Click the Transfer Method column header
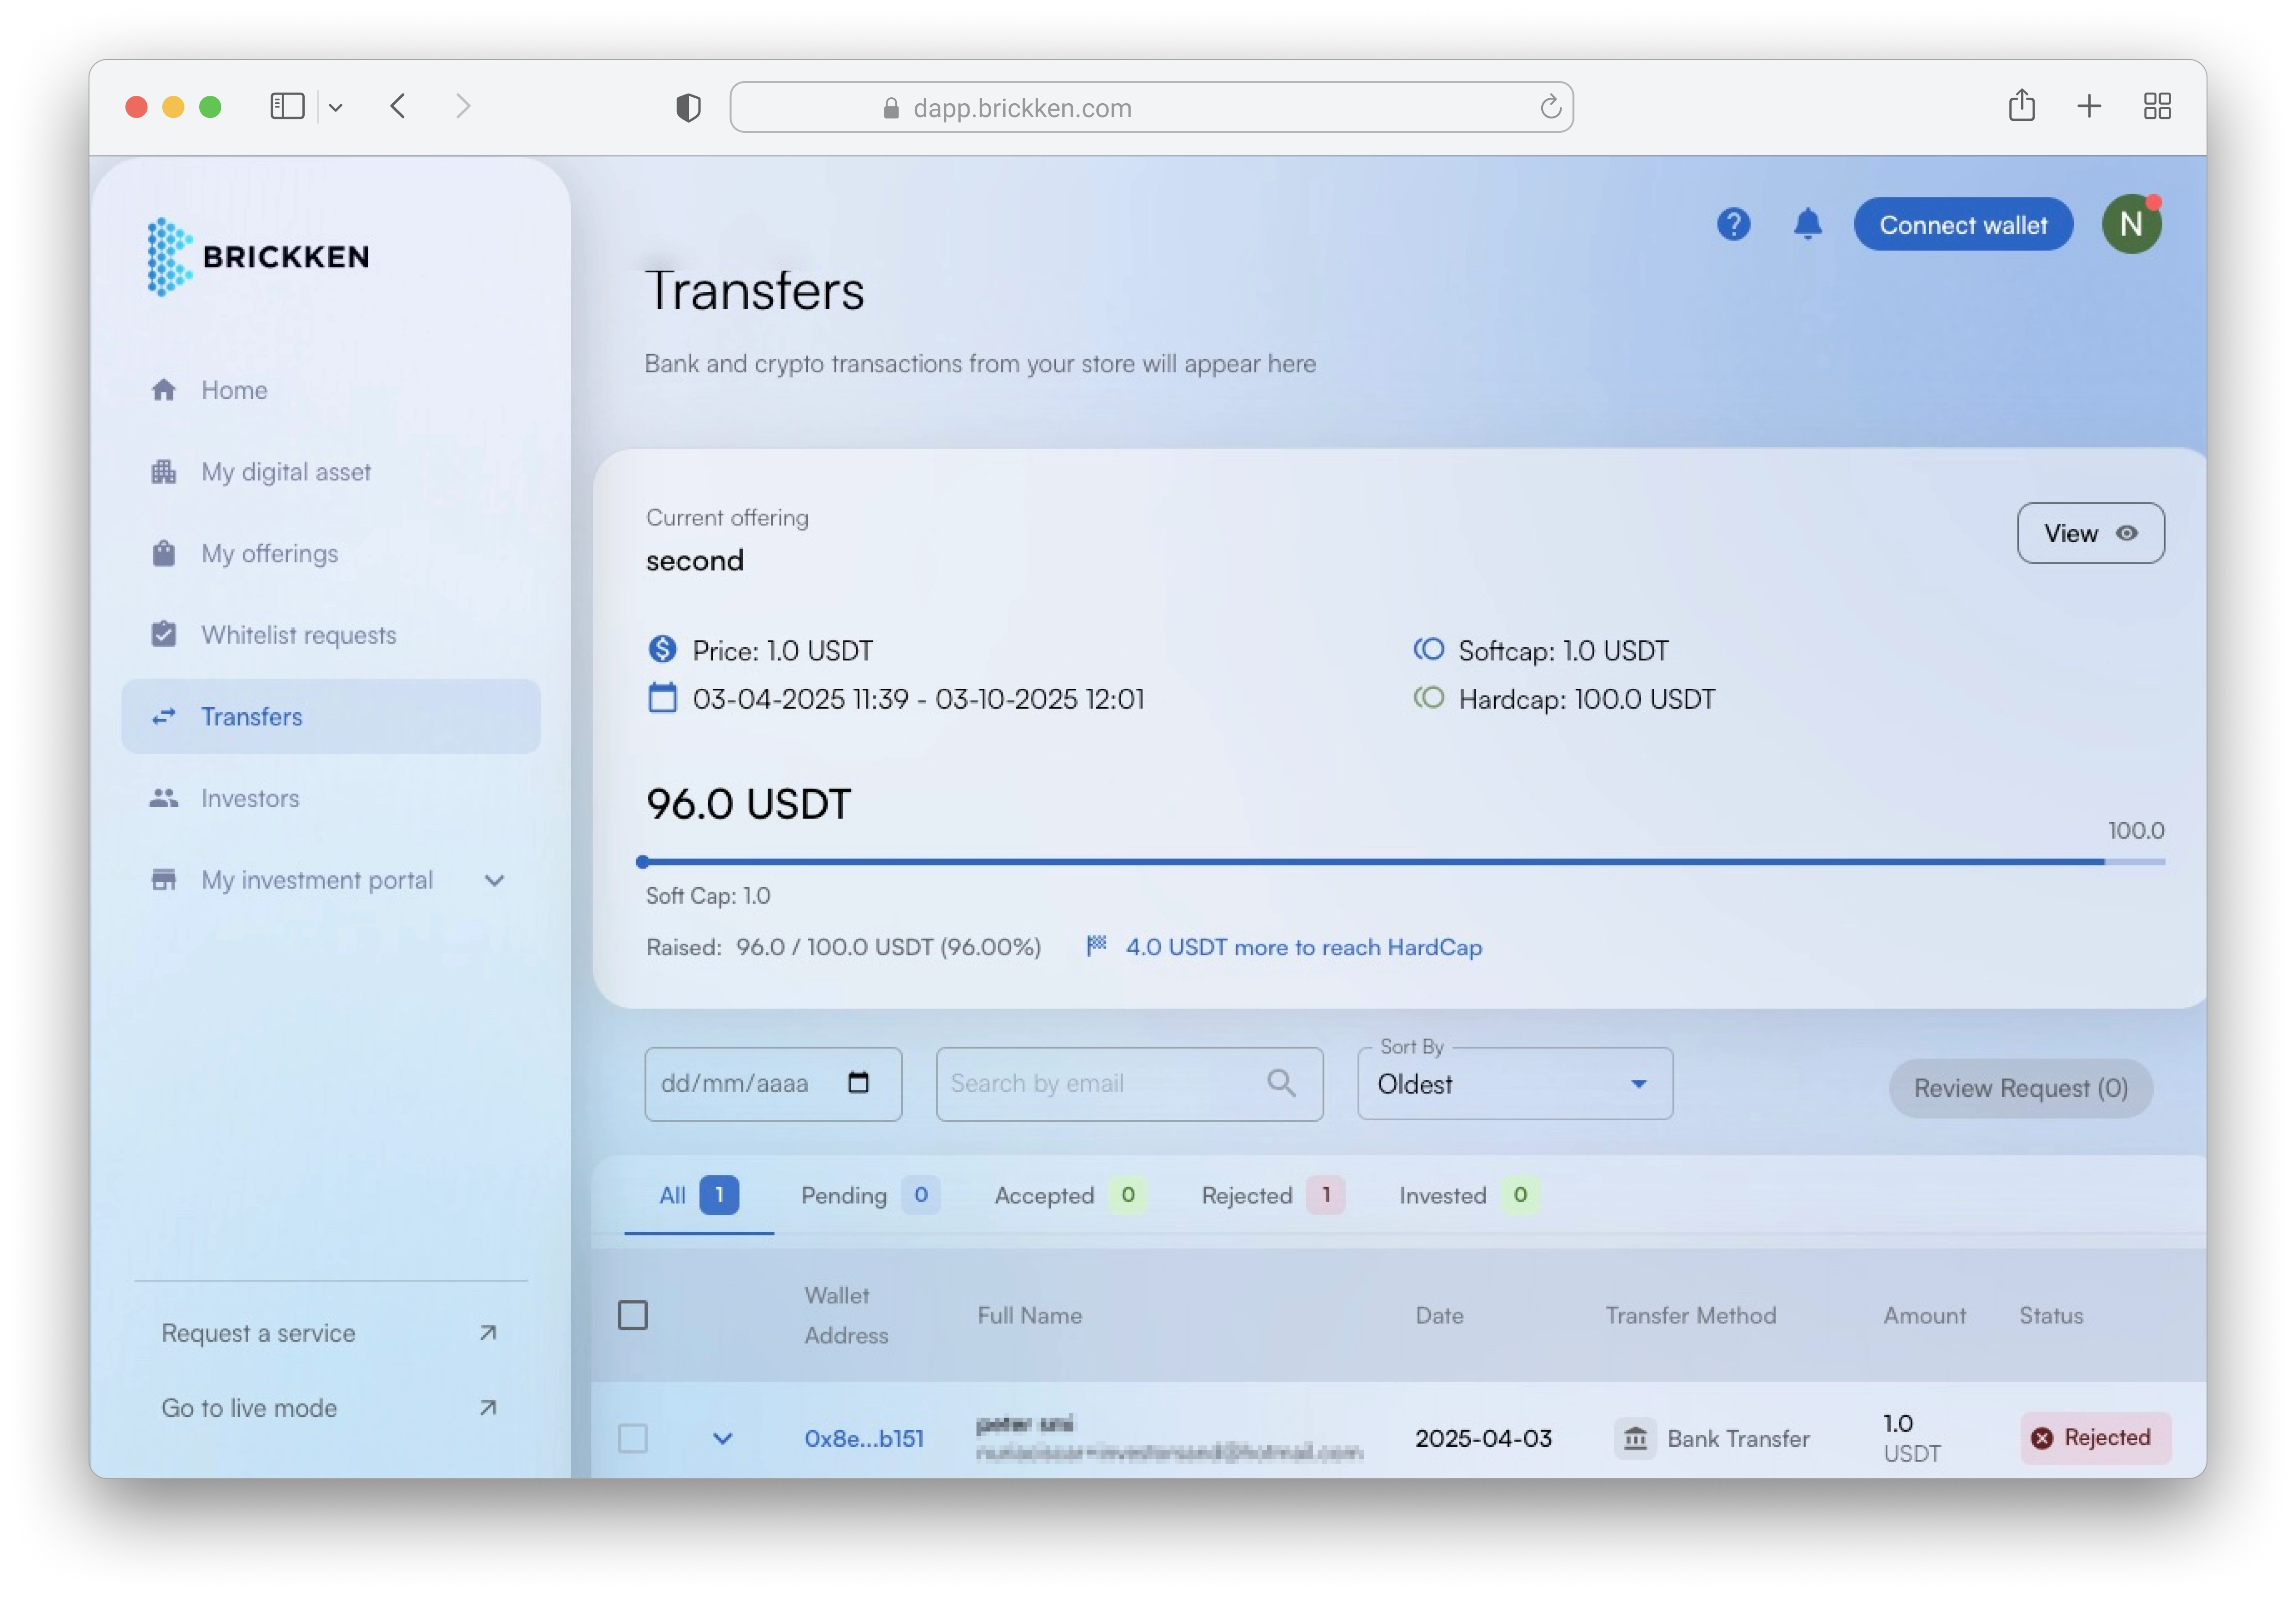The image size is (2296, 1597). (1691, 1316)
